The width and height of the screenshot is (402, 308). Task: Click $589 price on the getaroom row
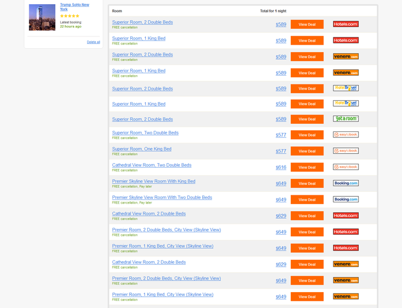point(281,119)
